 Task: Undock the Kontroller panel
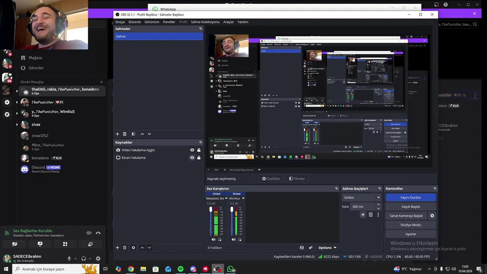point(435,188)
